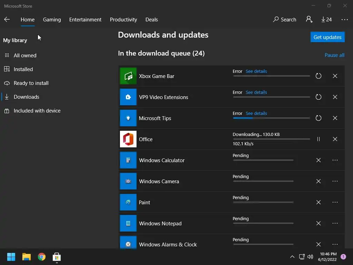Open the notification badge
The image size is (353, 265).
343,257
